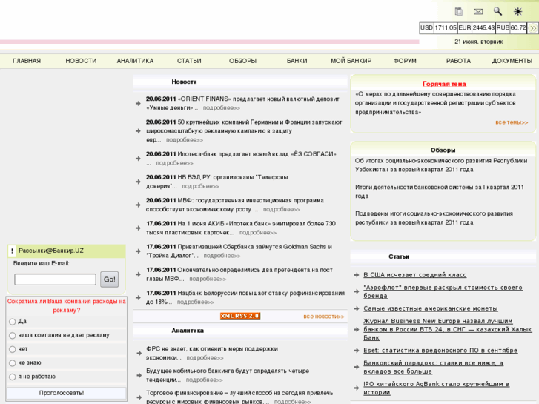This screenshot has height=404, width=539.
Task: Click the clipboard icon in top bar
Action: click(x=459, y=12)
